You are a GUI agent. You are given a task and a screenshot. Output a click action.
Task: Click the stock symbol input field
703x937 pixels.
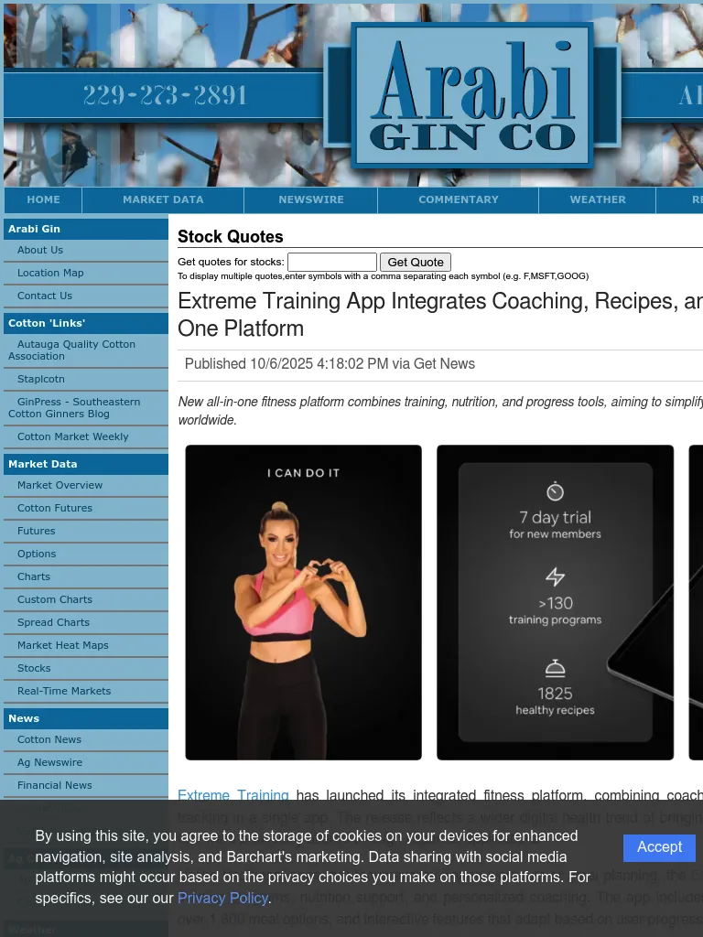(331, 262)
